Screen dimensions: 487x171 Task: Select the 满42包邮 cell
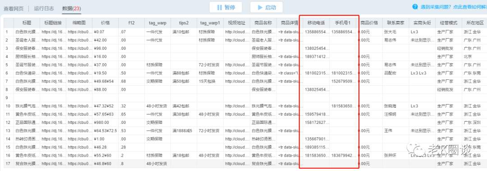pyautogui.click(x=184, y=106)
